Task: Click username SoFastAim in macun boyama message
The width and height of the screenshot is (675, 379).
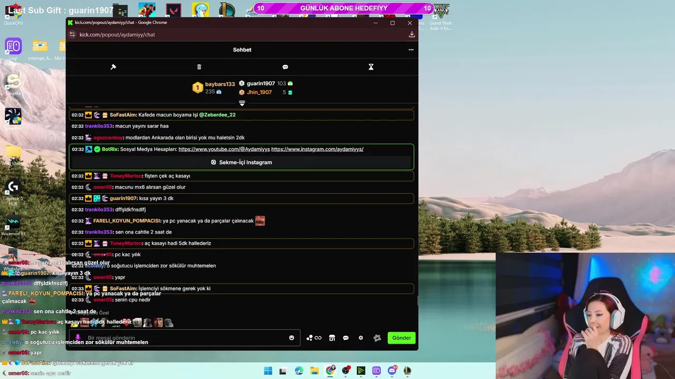Action: click(x=123, y=115)
